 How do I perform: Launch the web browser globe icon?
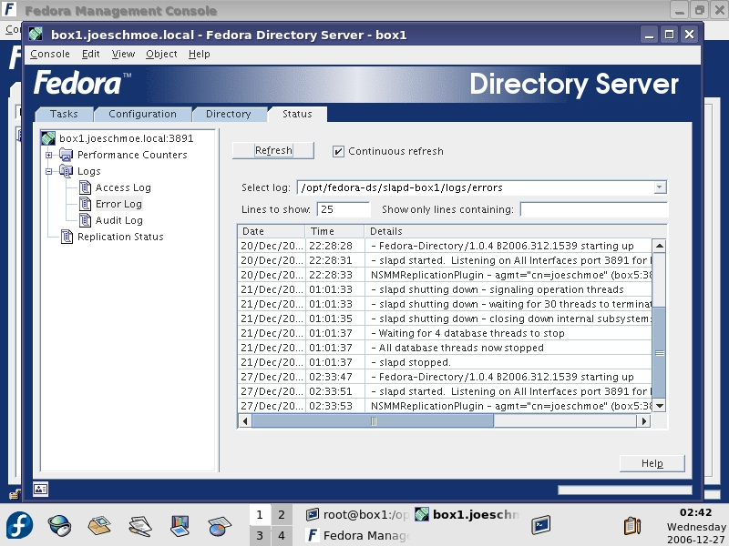[60, 525]
